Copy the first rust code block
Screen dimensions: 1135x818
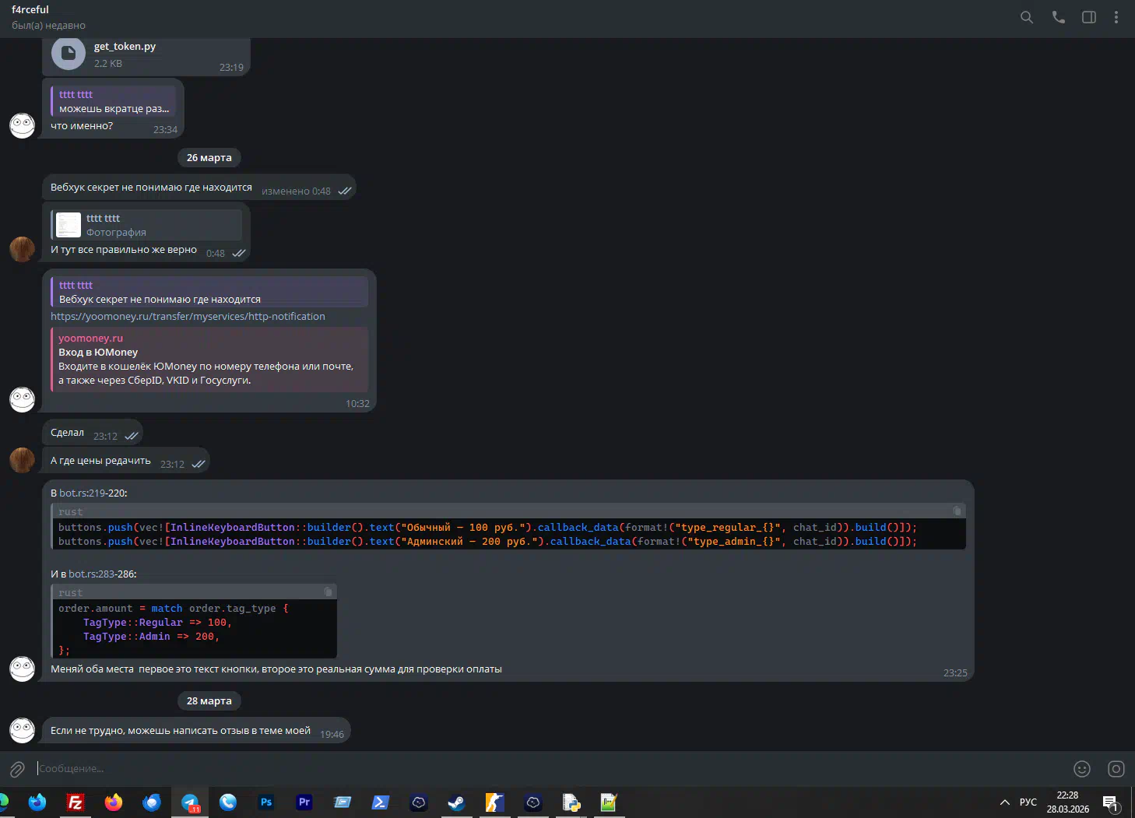point(957,511)
